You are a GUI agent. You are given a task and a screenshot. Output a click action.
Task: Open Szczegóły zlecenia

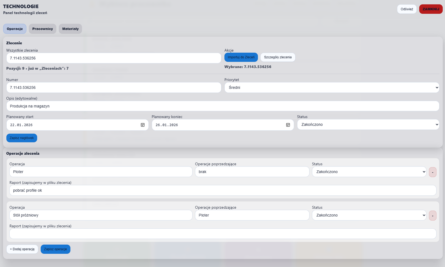click(278, 57)
